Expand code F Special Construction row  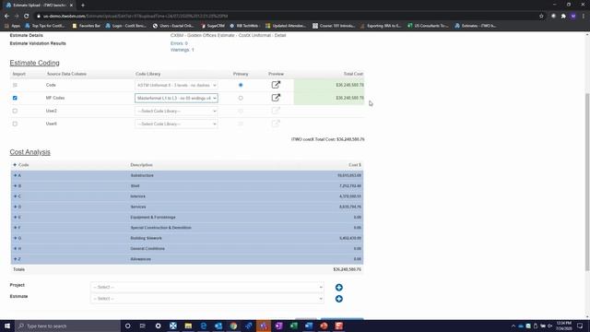(x=16, y=228)
